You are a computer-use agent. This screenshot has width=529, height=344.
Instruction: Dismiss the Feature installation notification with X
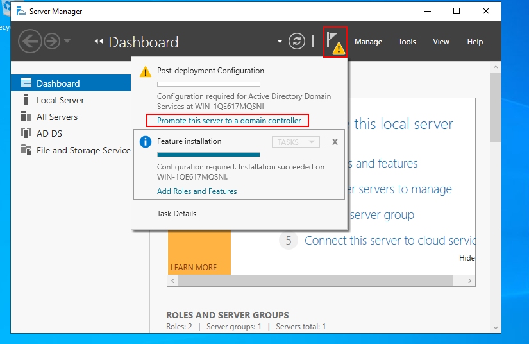[335, 142]
